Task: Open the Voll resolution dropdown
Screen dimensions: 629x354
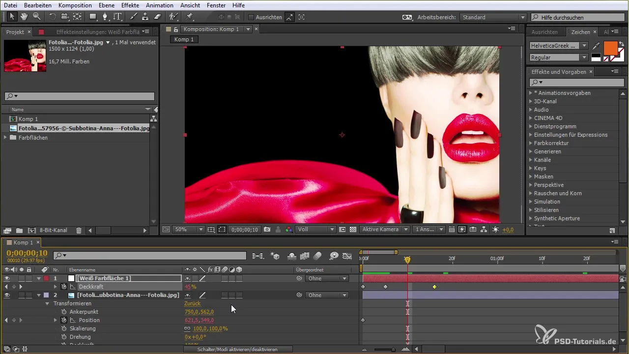Action: (316, 229)
